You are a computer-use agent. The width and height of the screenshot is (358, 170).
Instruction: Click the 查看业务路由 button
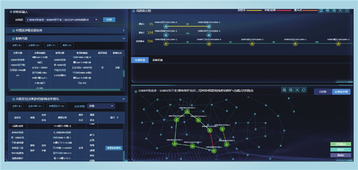point(114,148)
